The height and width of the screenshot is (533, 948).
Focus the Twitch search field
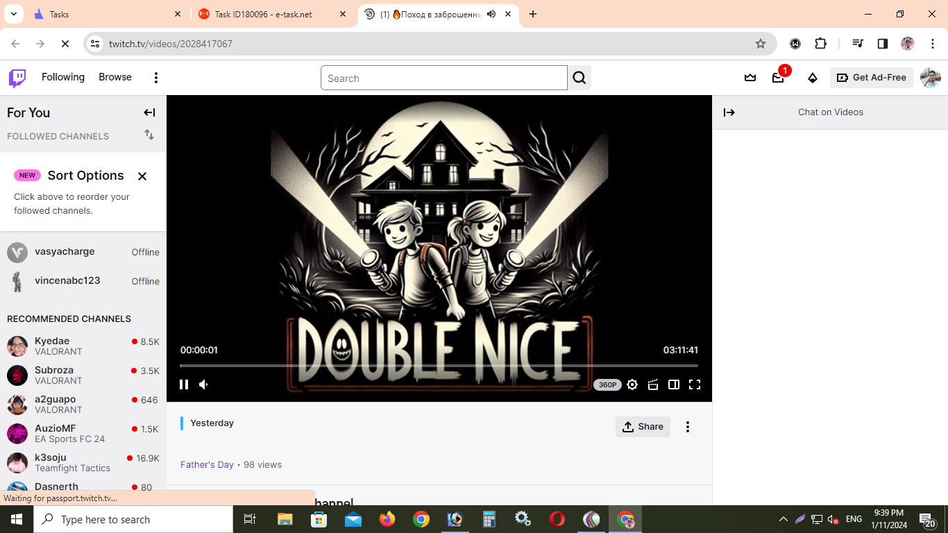point(444,78)
